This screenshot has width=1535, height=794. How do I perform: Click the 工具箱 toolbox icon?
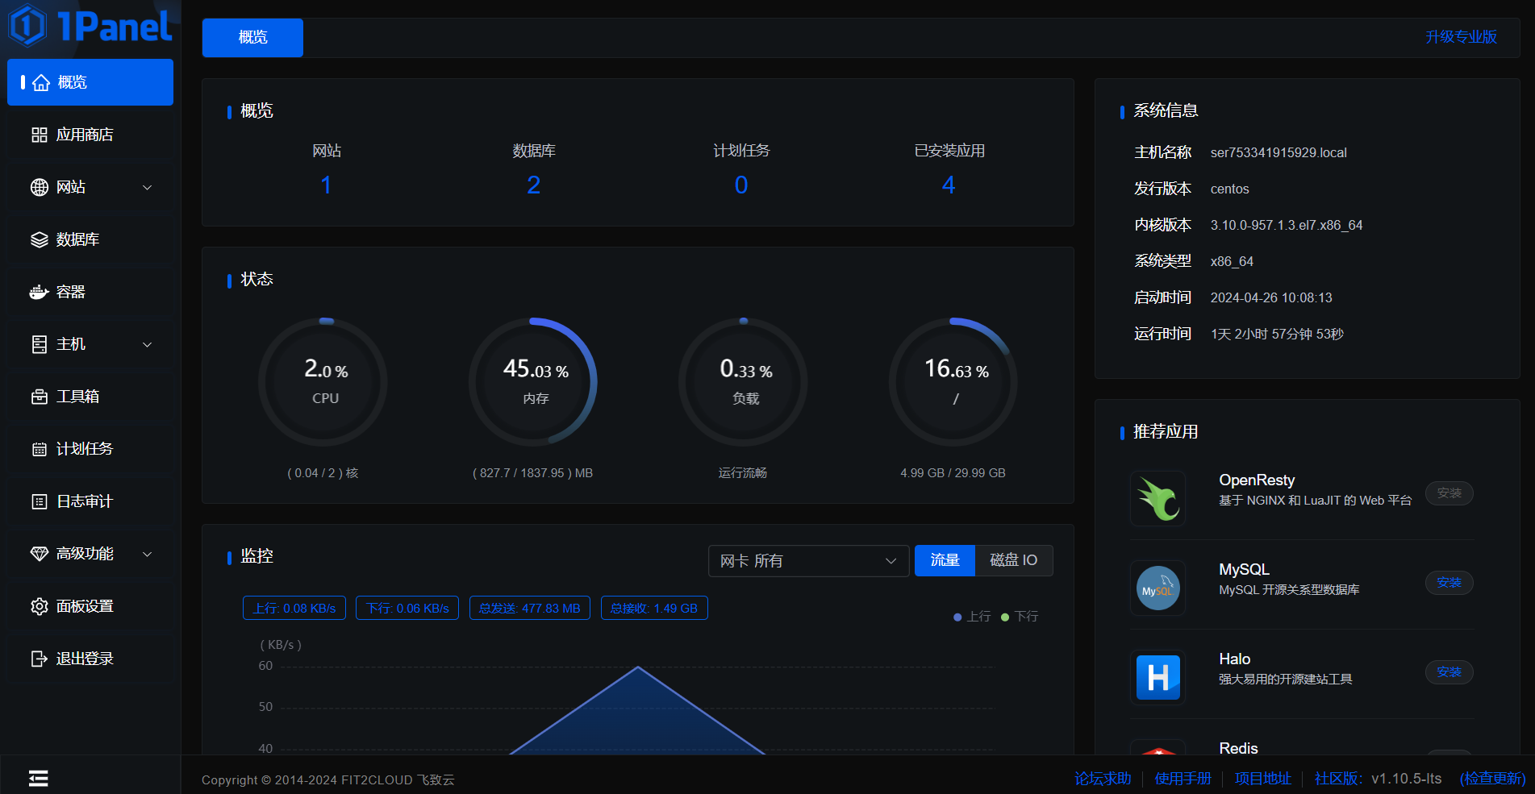[39, 397]
